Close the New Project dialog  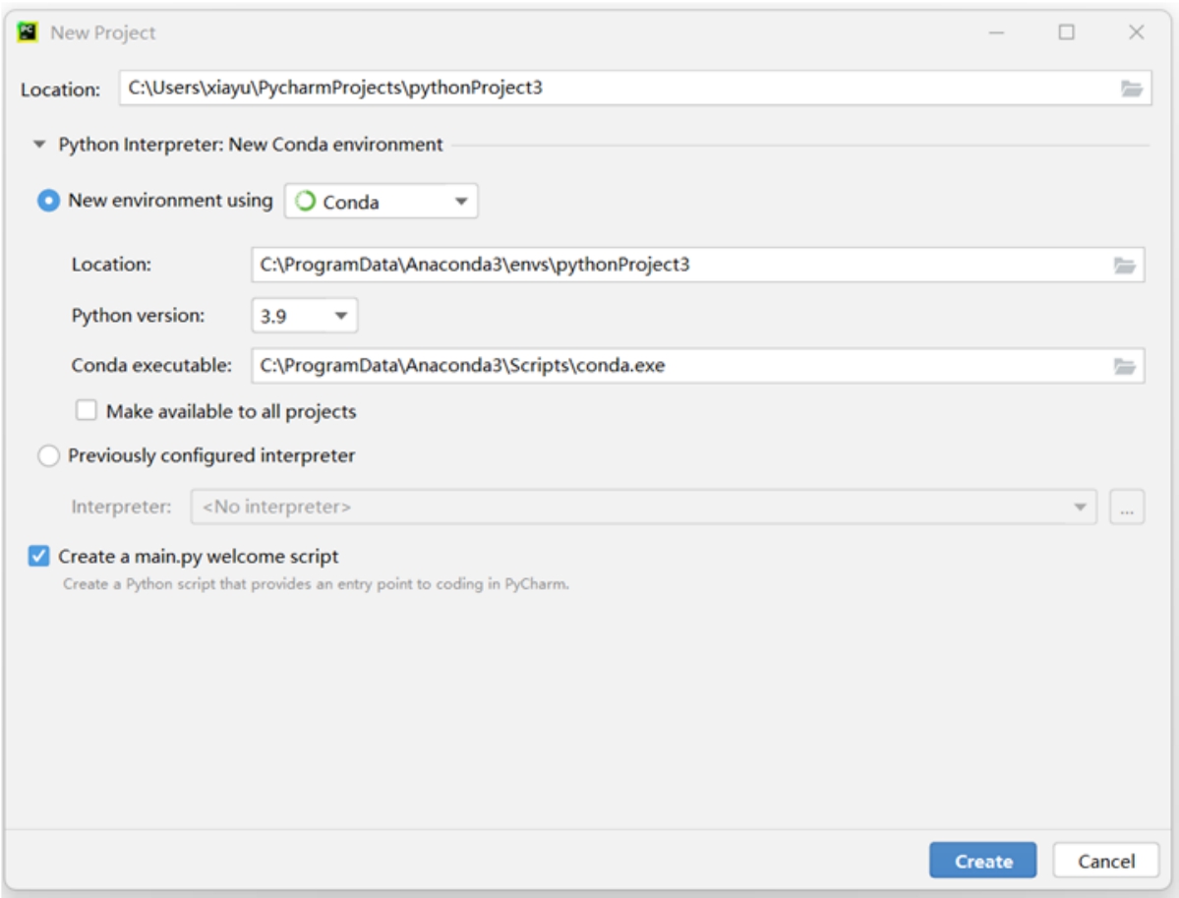pos(1136,32)
